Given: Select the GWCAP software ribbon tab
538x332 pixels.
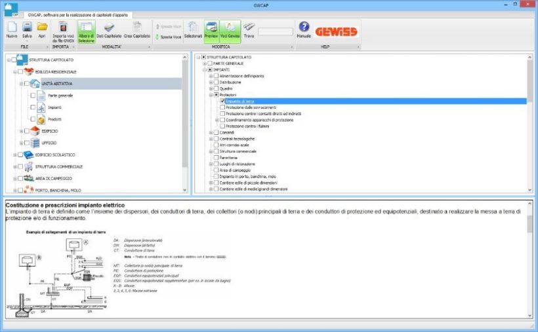Looking at the screenshot, I should [x=77, y=14].
